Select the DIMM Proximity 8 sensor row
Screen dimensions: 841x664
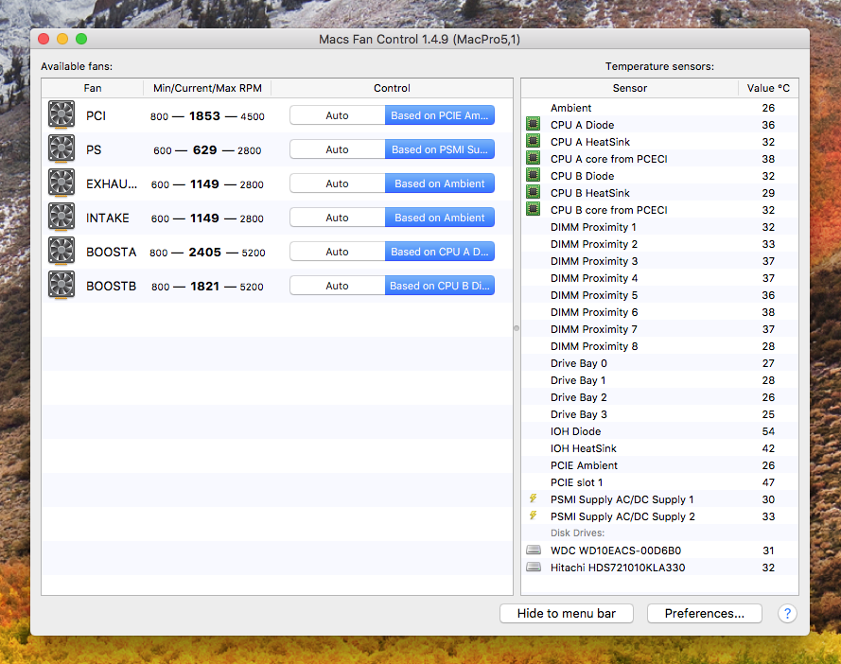[659, 346]
